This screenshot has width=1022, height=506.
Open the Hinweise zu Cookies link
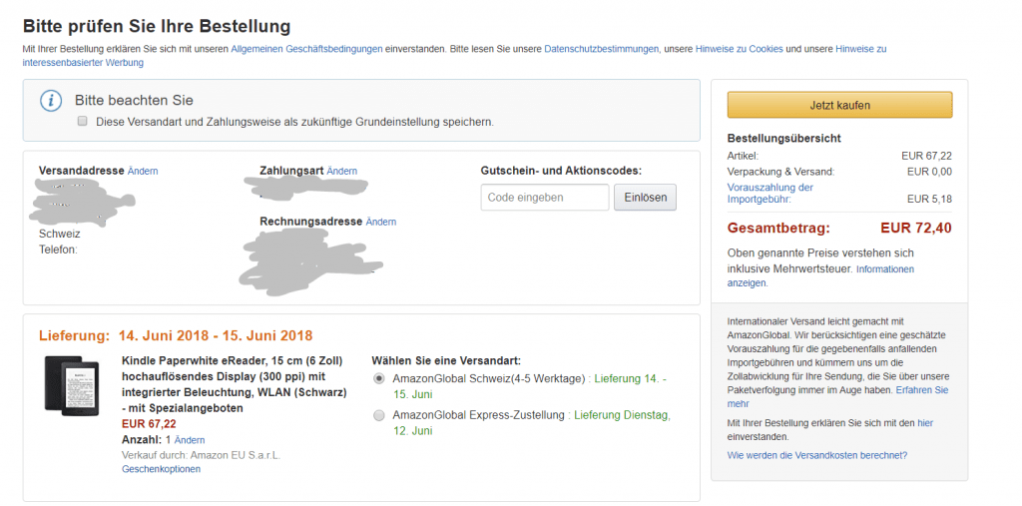739,49
